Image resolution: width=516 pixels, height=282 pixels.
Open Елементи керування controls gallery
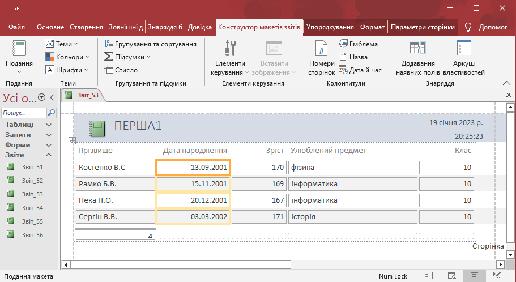230,58
